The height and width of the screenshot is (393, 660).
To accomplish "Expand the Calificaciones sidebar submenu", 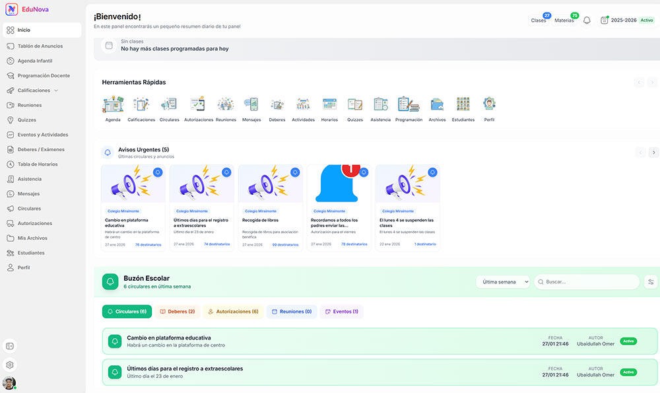I will pyautogui.click(x=56, y=90).
